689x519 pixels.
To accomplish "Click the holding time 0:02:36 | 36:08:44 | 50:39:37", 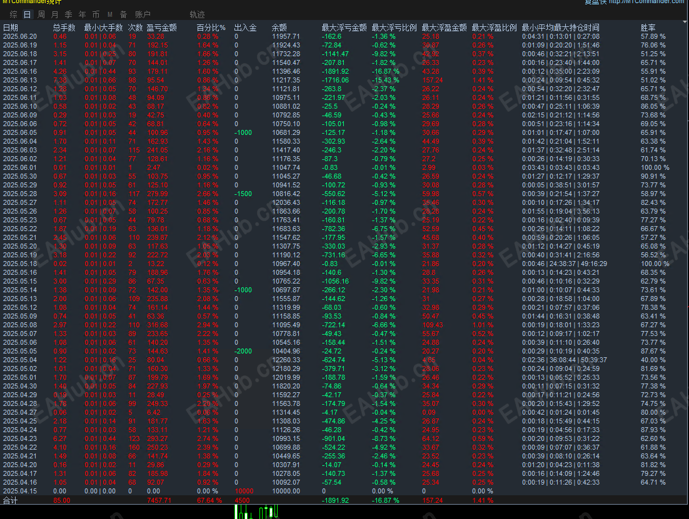I will 564,360.
